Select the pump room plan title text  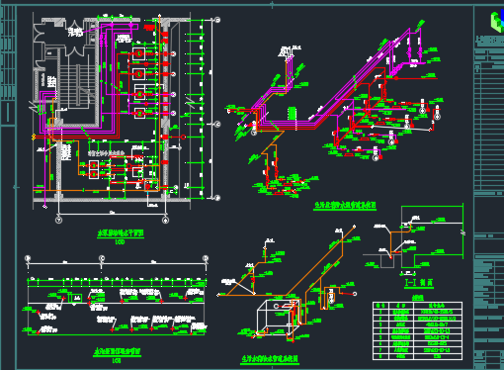pyautogui.click(x=121, y=233)
